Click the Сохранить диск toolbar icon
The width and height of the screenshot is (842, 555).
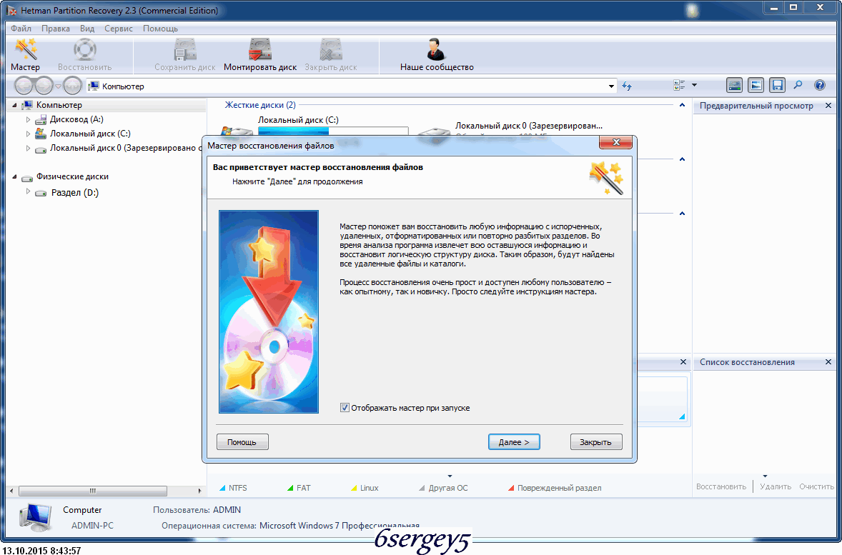click(184, 50)
